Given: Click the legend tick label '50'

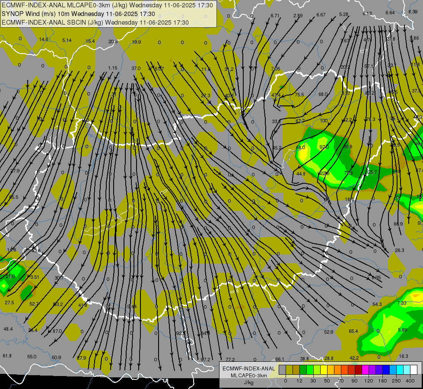Looking at the screenshot, I should (327, 381).
